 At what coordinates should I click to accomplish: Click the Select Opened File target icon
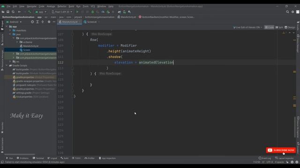pos(32,22)
